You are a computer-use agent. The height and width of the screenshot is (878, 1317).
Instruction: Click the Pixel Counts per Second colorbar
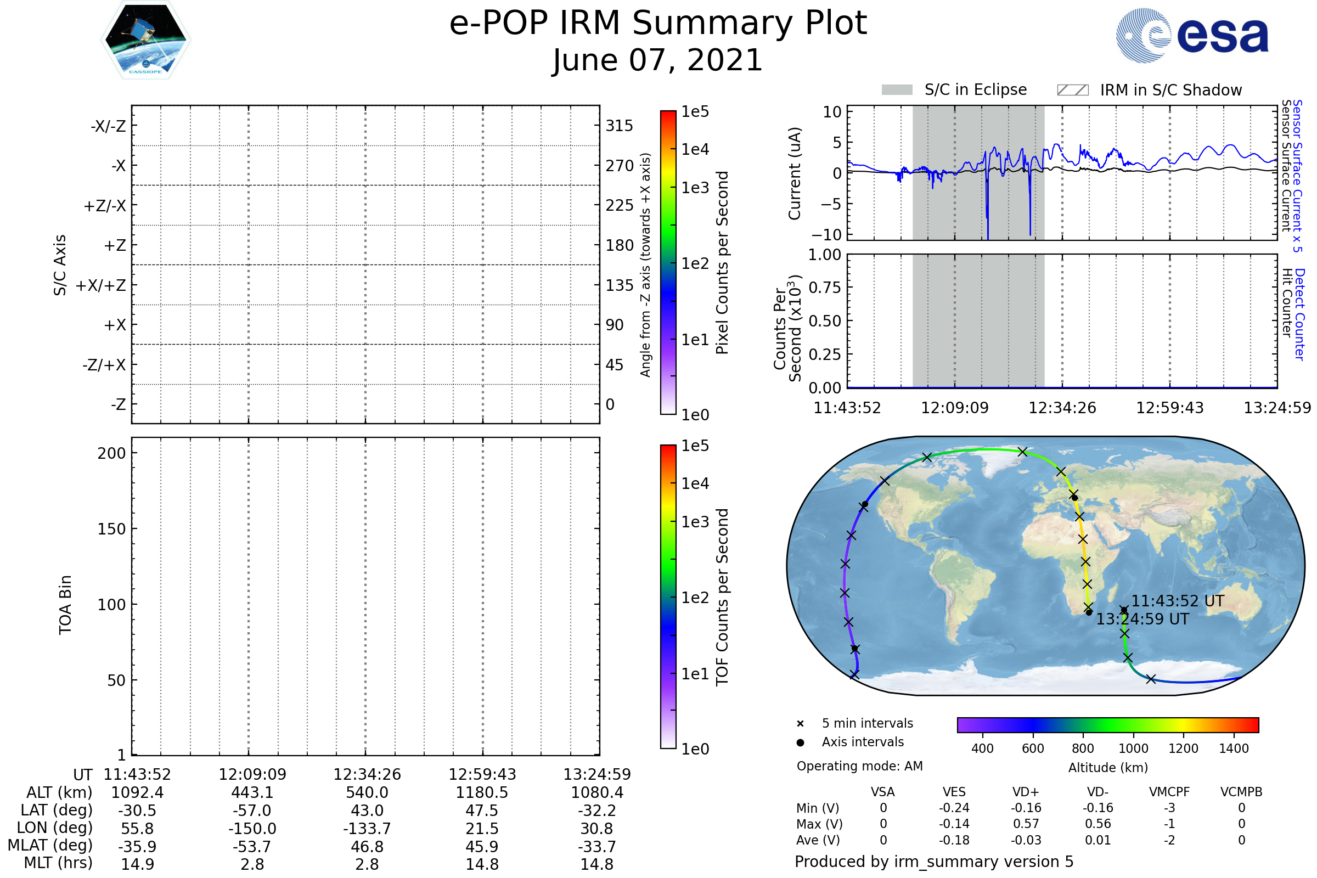pyautogui.click(x=668, y=262)
